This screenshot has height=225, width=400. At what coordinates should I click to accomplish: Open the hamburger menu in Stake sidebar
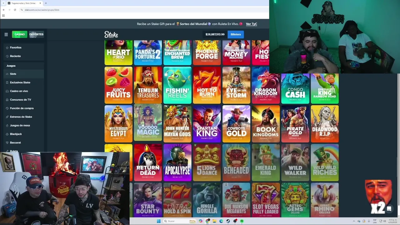(6, 34)
